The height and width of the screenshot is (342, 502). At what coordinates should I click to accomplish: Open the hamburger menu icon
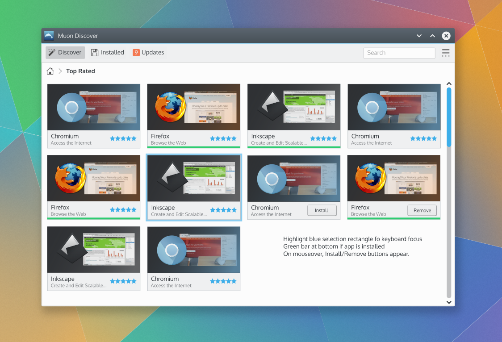click(445, 53)
